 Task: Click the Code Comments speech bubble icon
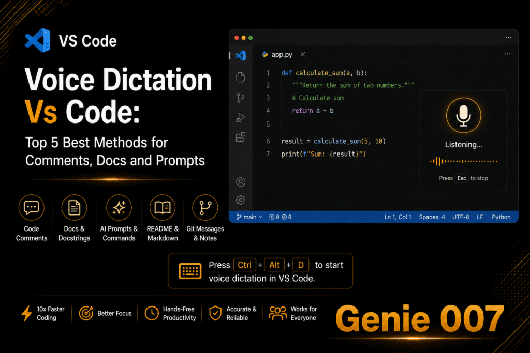[32, 208]
